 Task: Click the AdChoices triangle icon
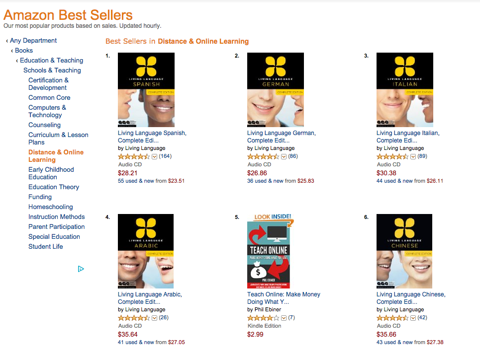[81, 269]
